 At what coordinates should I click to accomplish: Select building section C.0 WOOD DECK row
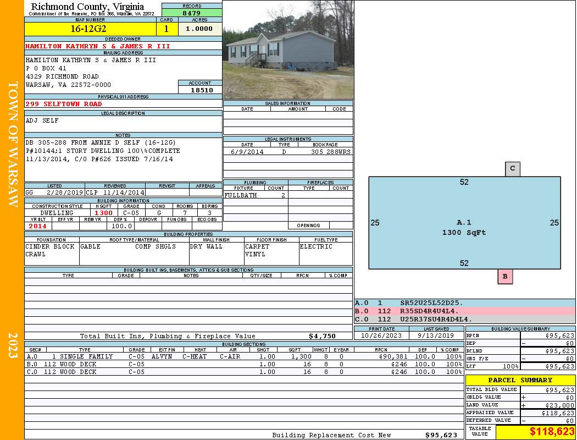point(245,372)
